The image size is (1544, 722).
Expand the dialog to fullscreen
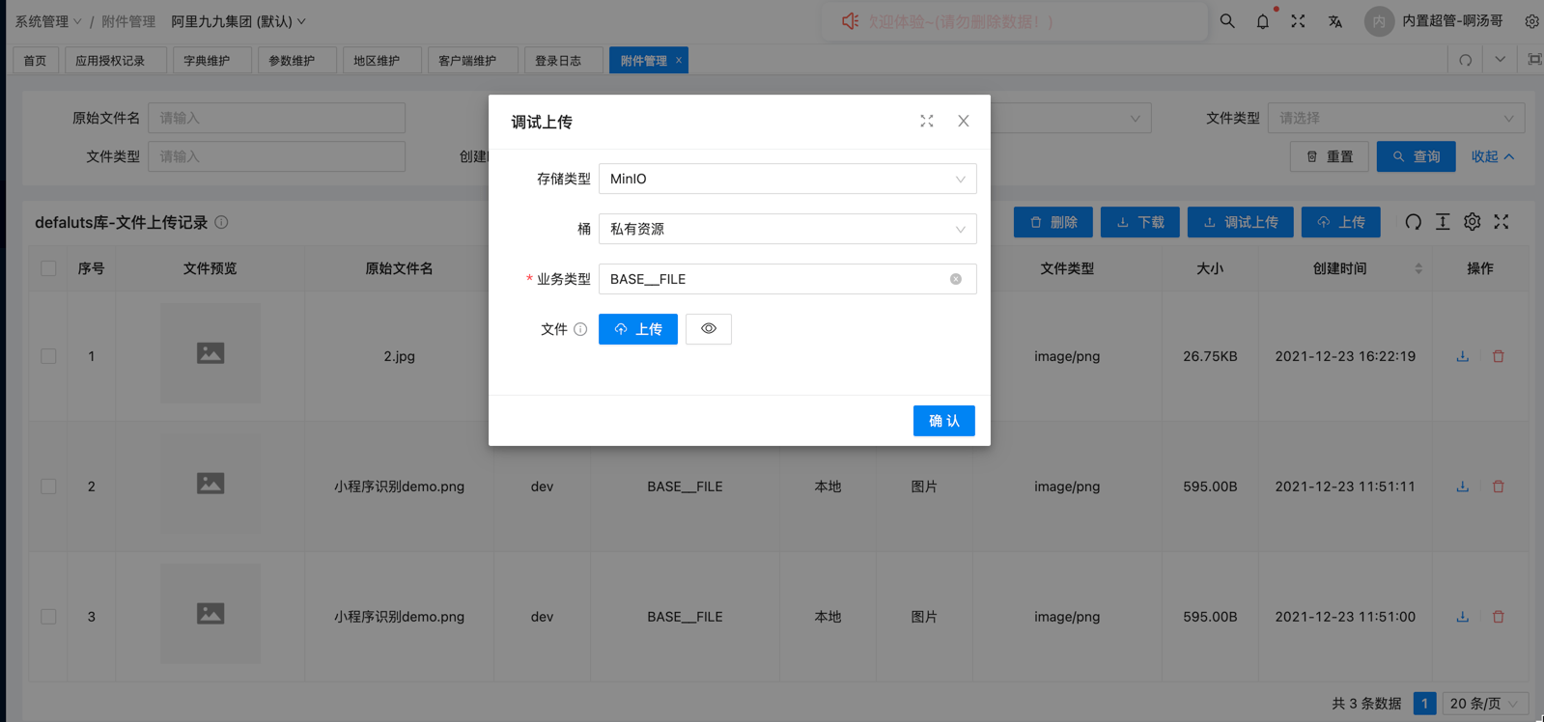click(926, 122)
